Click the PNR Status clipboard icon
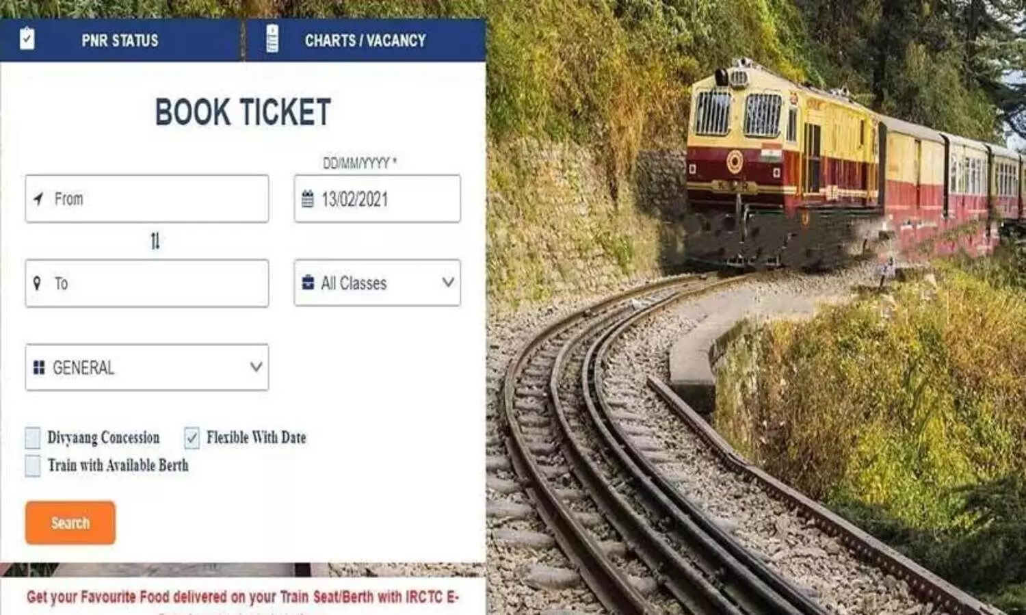 (27, 39)
